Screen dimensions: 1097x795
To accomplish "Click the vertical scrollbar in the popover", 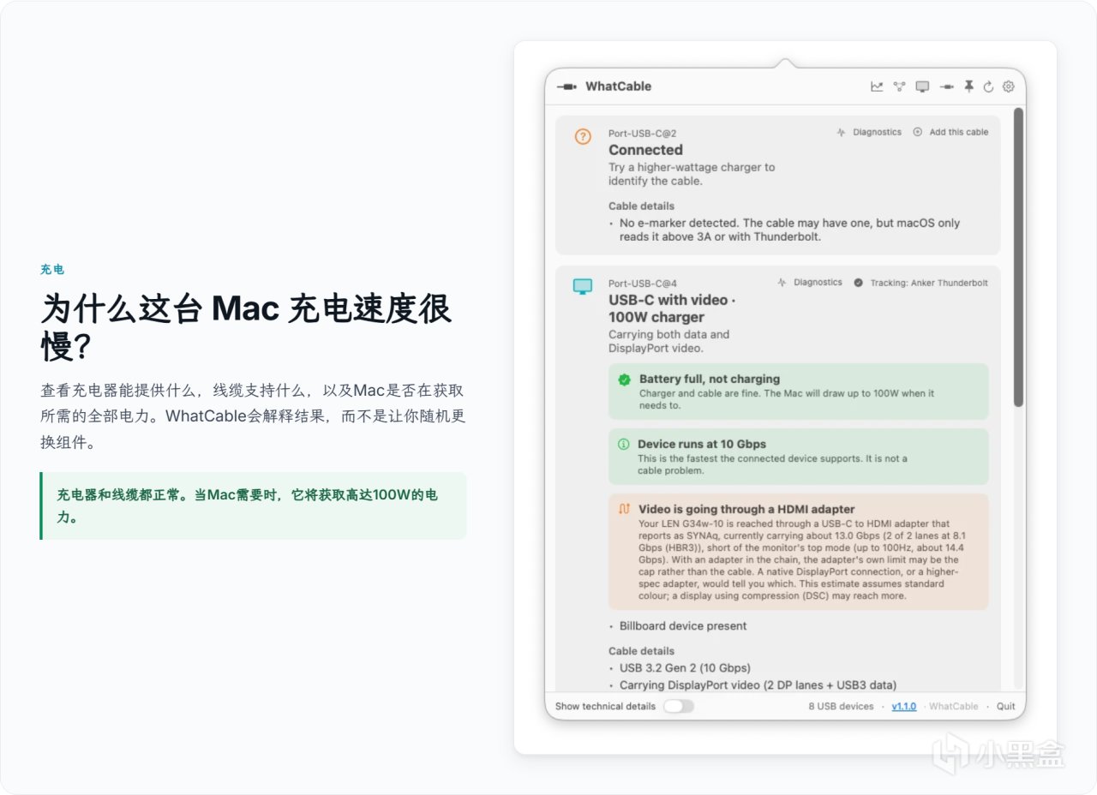I will point(1018,257).
